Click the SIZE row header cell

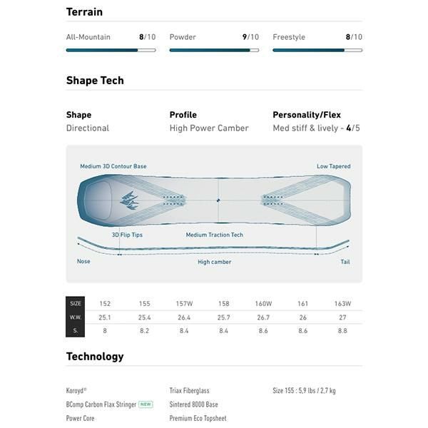pyautogui.click(x=75, y=303)
